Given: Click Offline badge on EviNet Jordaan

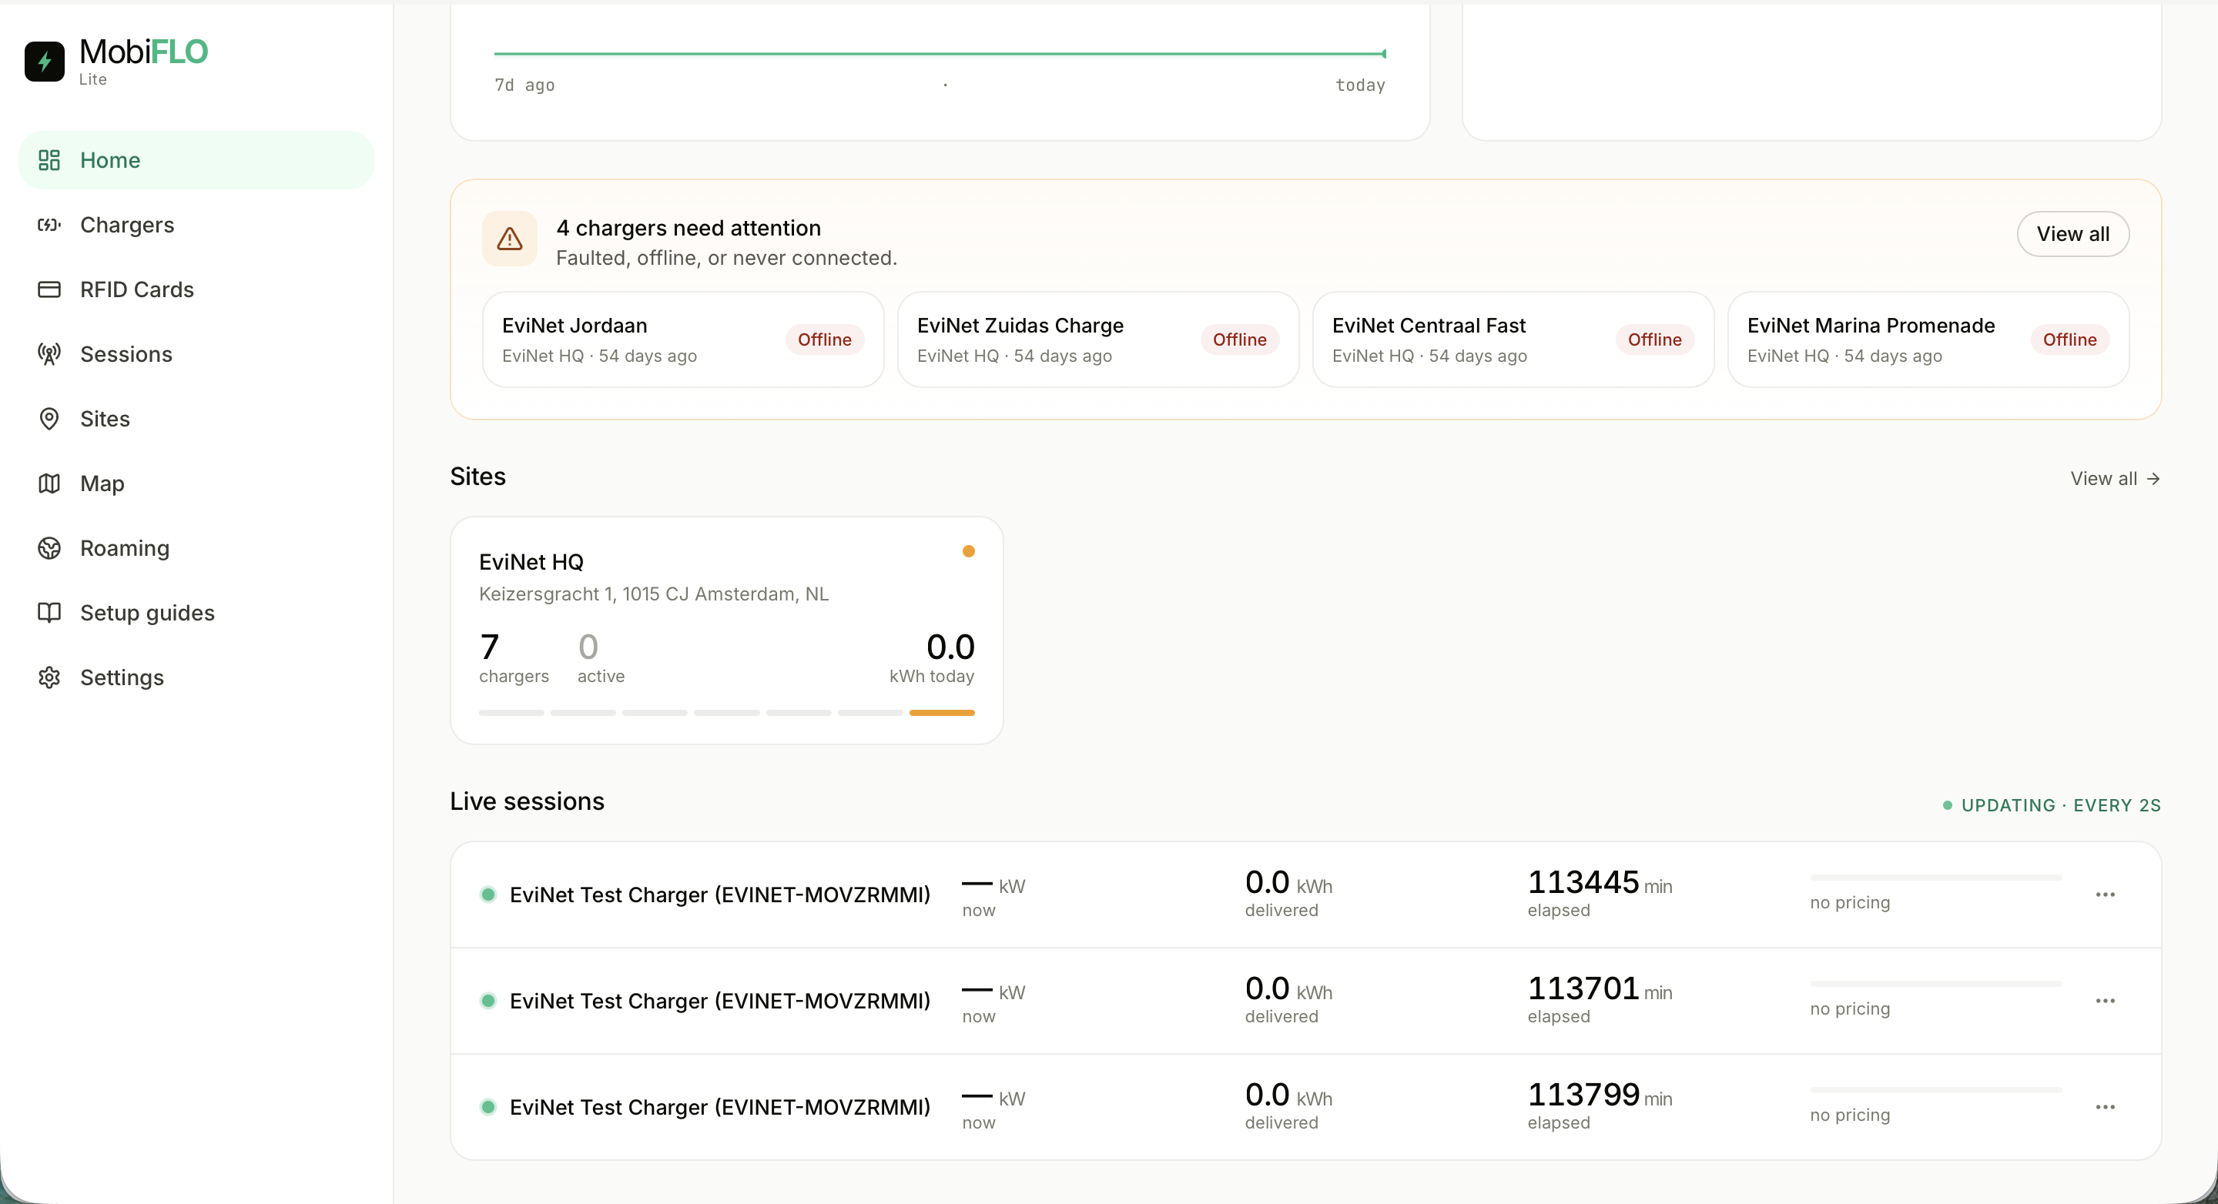Looking at the screenshot, I should pos(824,339).
